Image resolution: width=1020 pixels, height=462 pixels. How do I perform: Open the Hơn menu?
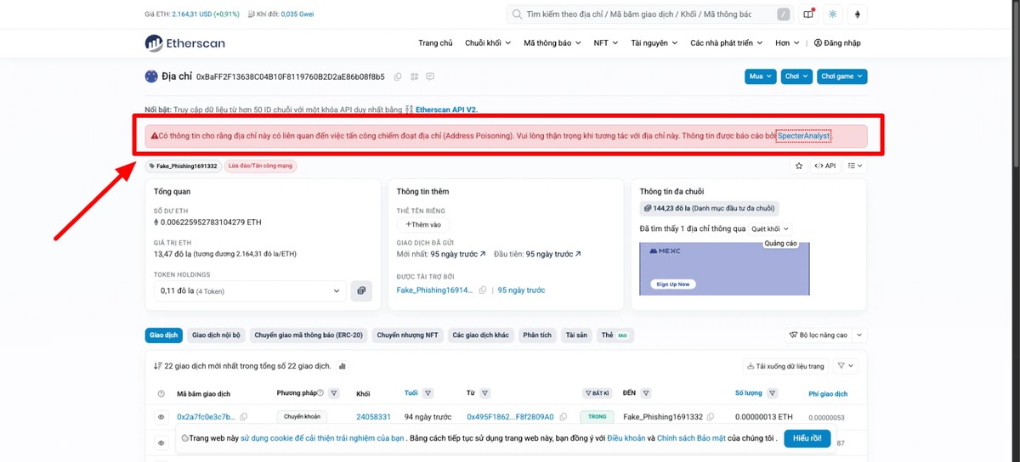[787, 43]
